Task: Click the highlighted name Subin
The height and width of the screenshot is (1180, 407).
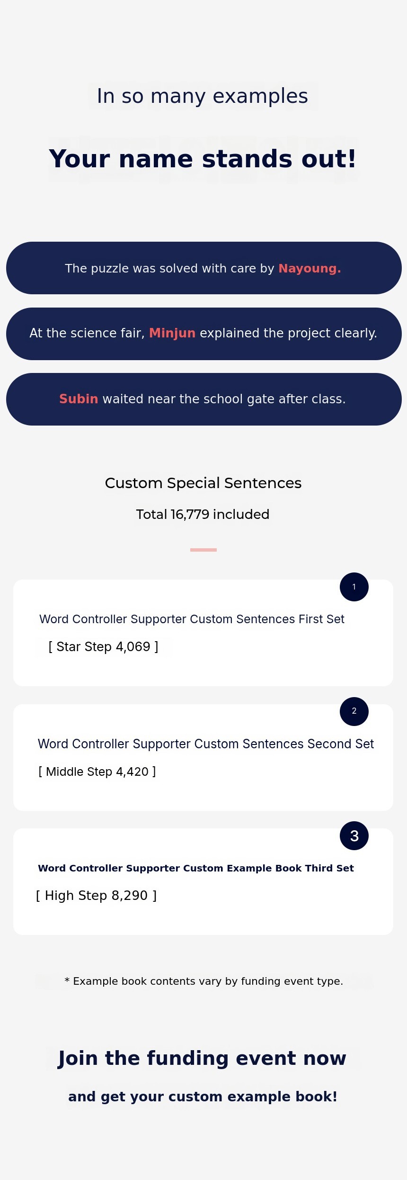Action: pyautogui.click(x=79, y=399)
